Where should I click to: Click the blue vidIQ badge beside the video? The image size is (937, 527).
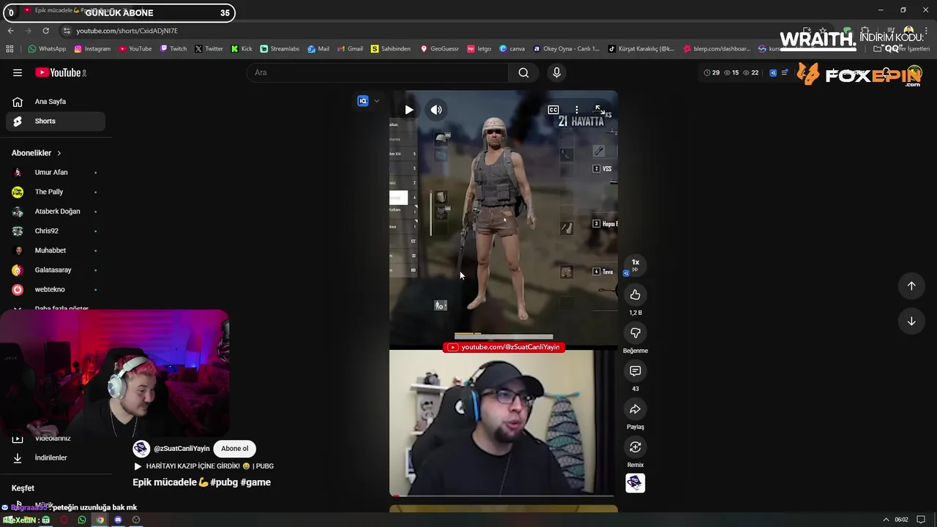pyautogui.click(x=362, y=101)
